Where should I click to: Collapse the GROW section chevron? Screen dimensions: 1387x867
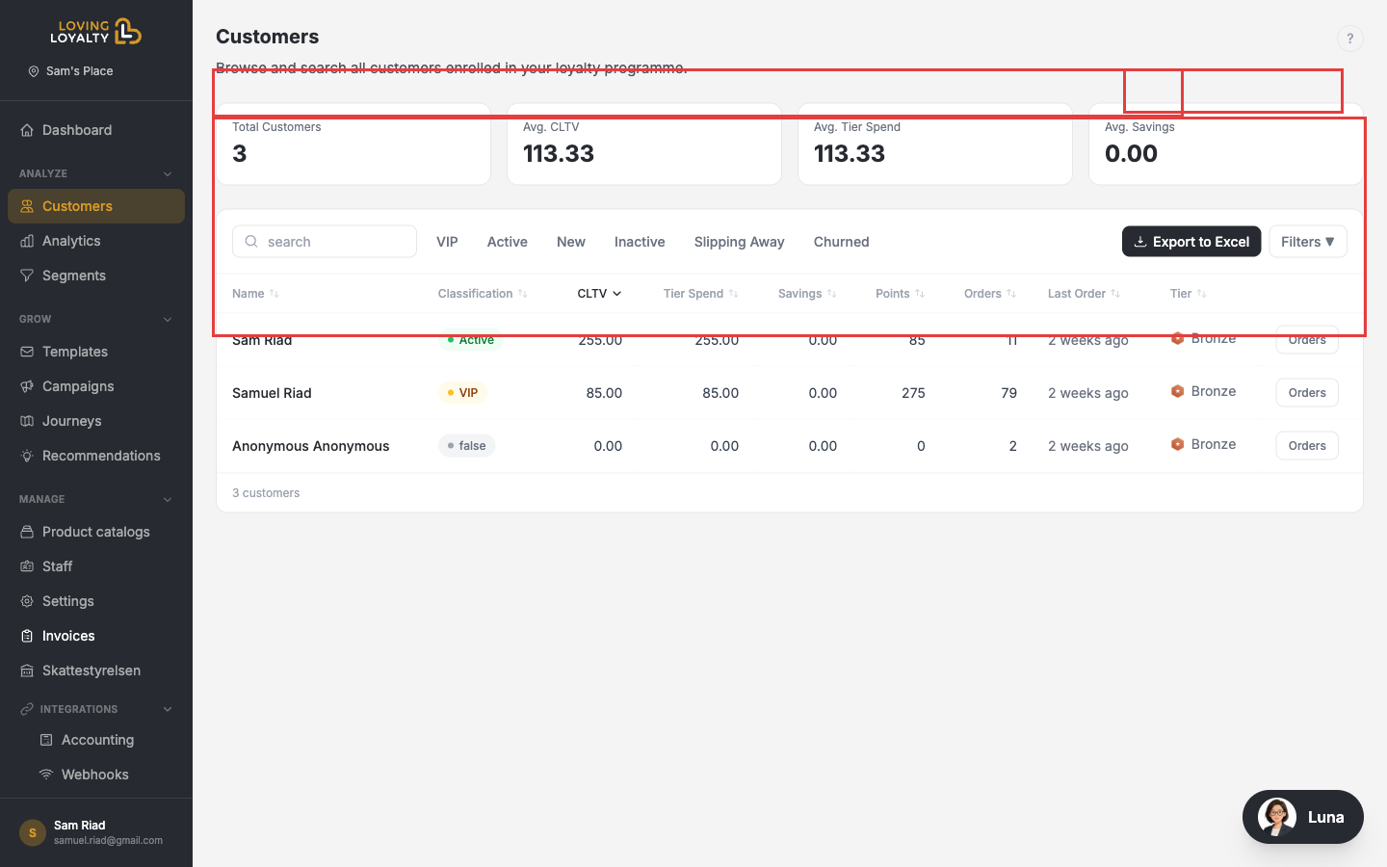(x=168, y=320)
